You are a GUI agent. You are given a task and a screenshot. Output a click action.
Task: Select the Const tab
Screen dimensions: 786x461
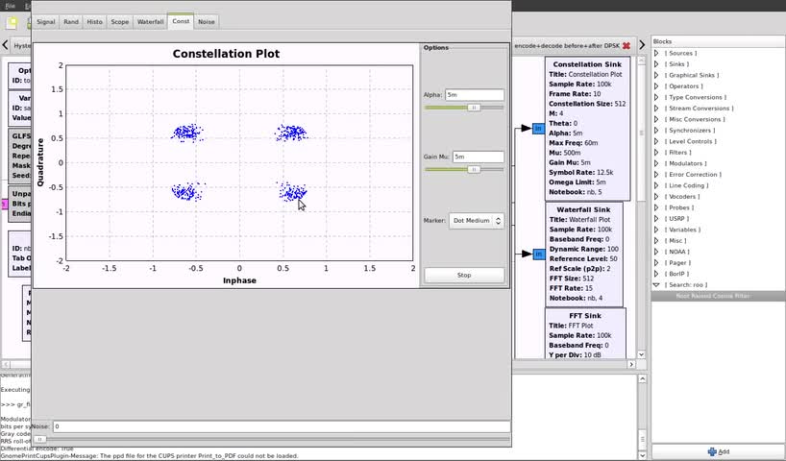pyautogui.click(x=181, y=21)
